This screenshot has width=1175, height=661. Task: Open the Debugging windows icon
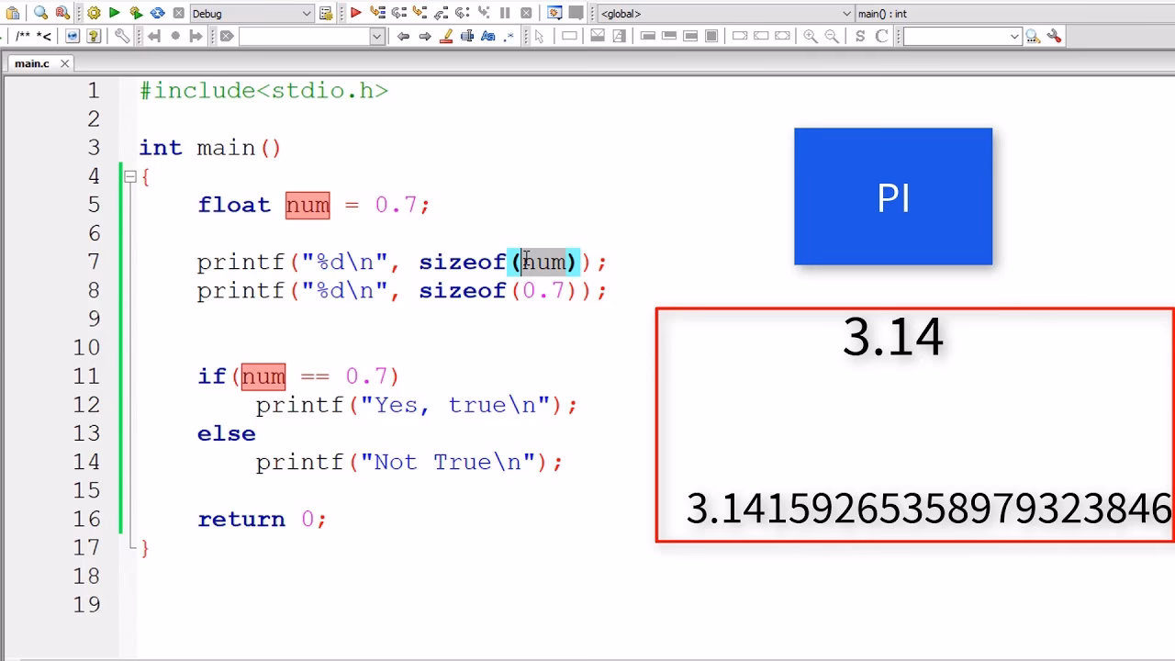tap(554, 13)
